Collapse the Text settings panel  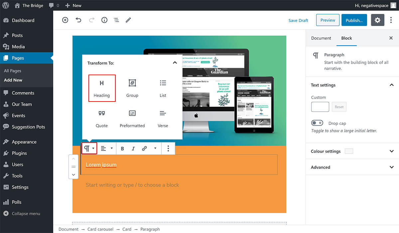pyautogui.click(x=391, y=85)
